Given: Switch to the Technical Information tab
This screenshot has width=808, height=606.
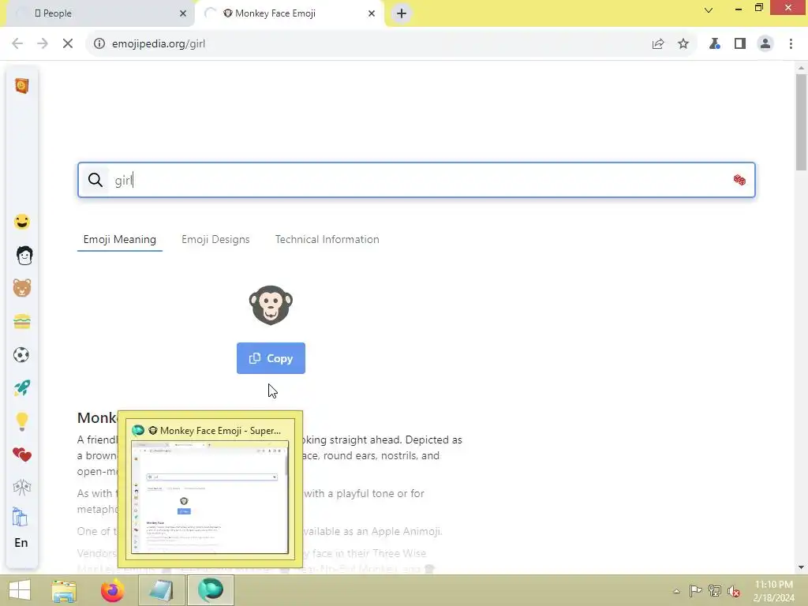Looking at the screenshot, I should click(x=327, y=240).
